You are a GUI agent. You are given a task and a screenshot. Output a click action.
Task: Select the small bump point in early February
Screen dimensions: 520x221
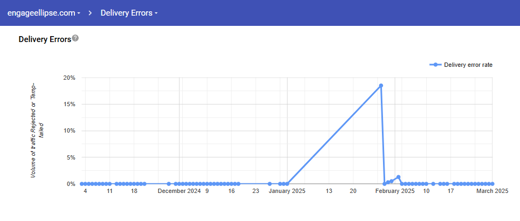click(x=398, y=177)
